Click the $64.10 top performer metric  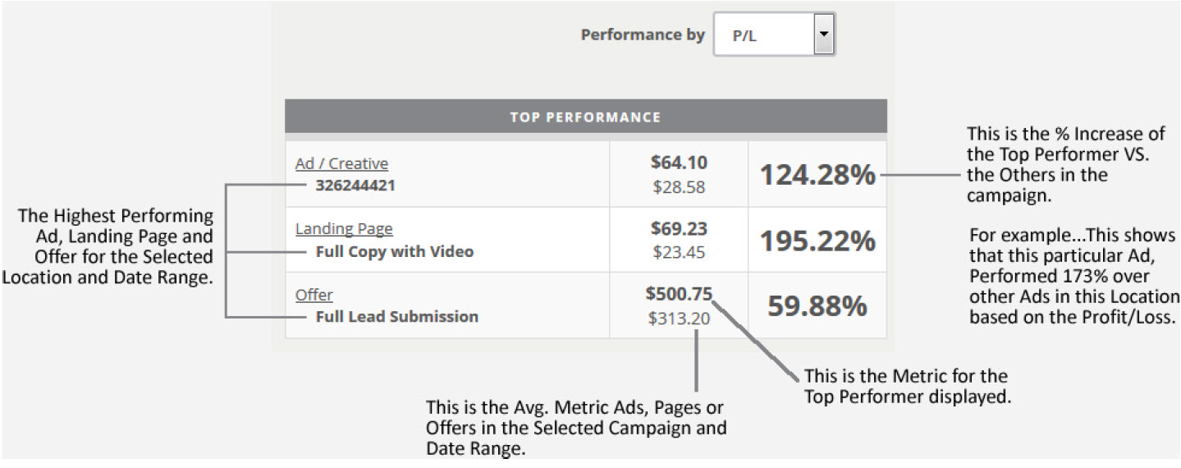pos(679,163)
